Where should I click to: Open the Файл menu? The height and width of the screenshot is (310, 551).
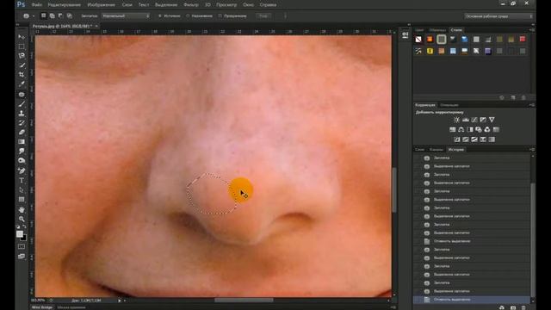click(x=36, y=5)
